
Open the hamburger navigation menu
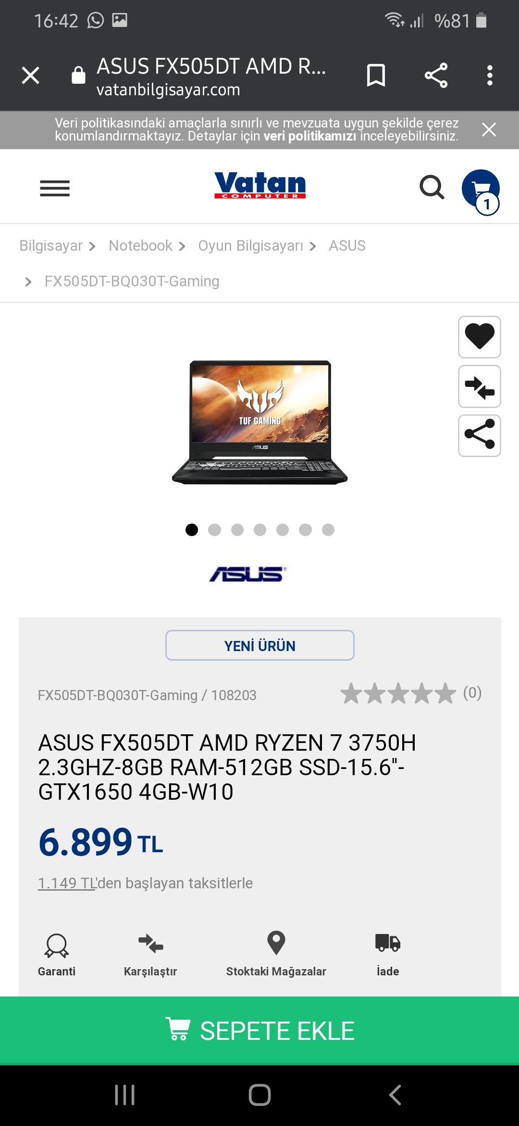coord(55,188)
